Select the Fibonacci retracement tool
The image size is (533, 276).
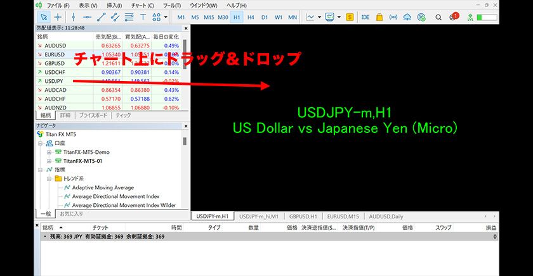tap(129, 17)
